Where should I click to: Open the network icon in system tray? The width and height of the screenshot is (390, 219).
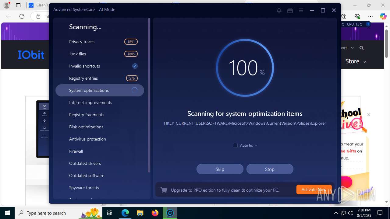click(x=343, y=213)
